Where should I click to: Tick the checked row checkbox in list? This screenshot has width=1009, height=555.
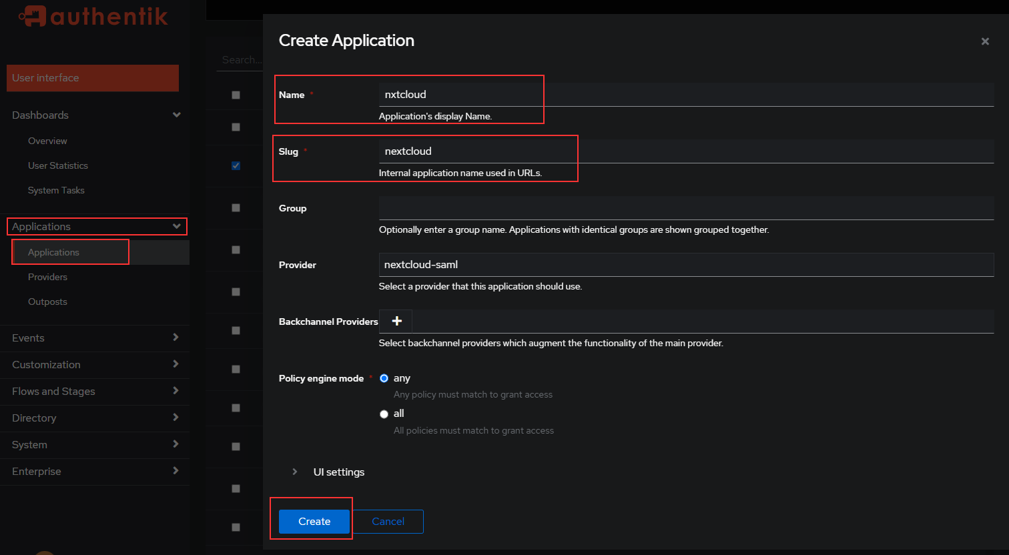tap(236, 165)
